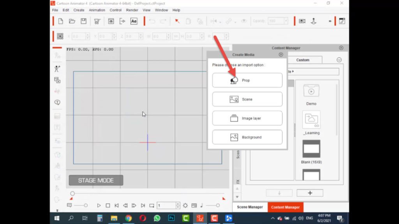Click the plus add button in Content Manager
The height and width of the screenshot is (224, 399).
click(310, 193)
